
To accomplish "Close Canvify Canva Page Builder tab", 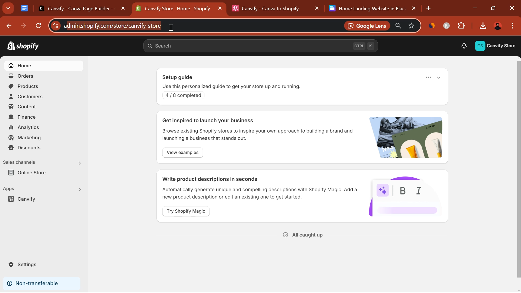I will pos(123,8).
